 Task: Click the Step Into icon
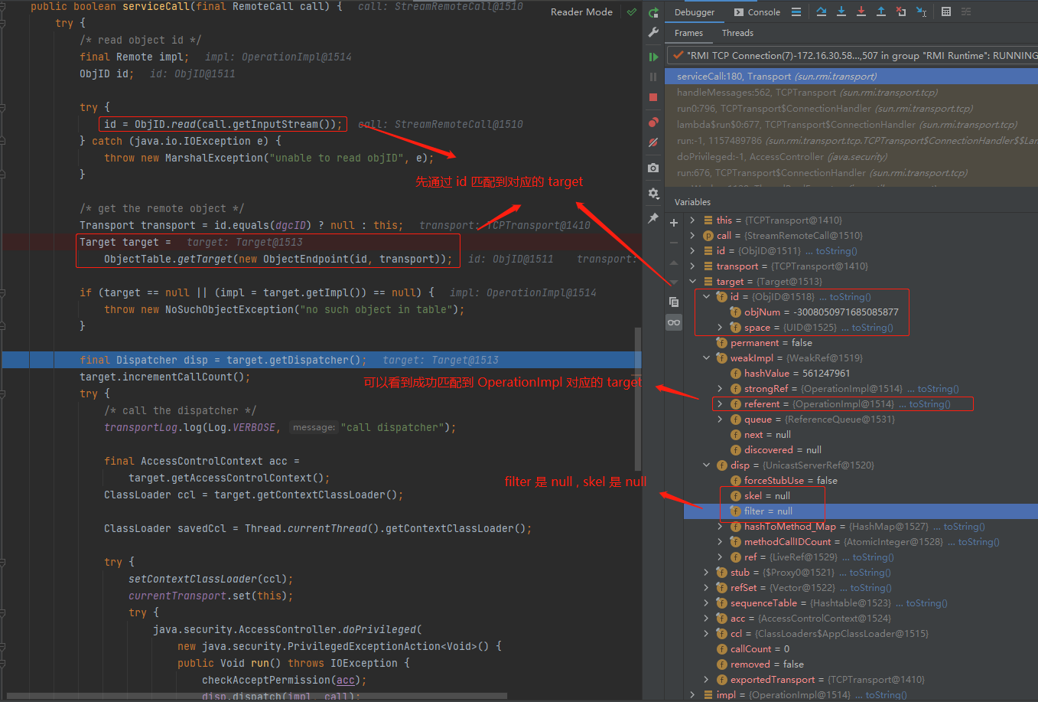pos(841,11)
